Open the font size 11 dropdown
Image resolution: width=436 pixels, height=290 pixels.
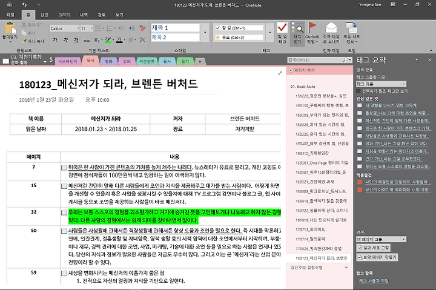(91, 28)
